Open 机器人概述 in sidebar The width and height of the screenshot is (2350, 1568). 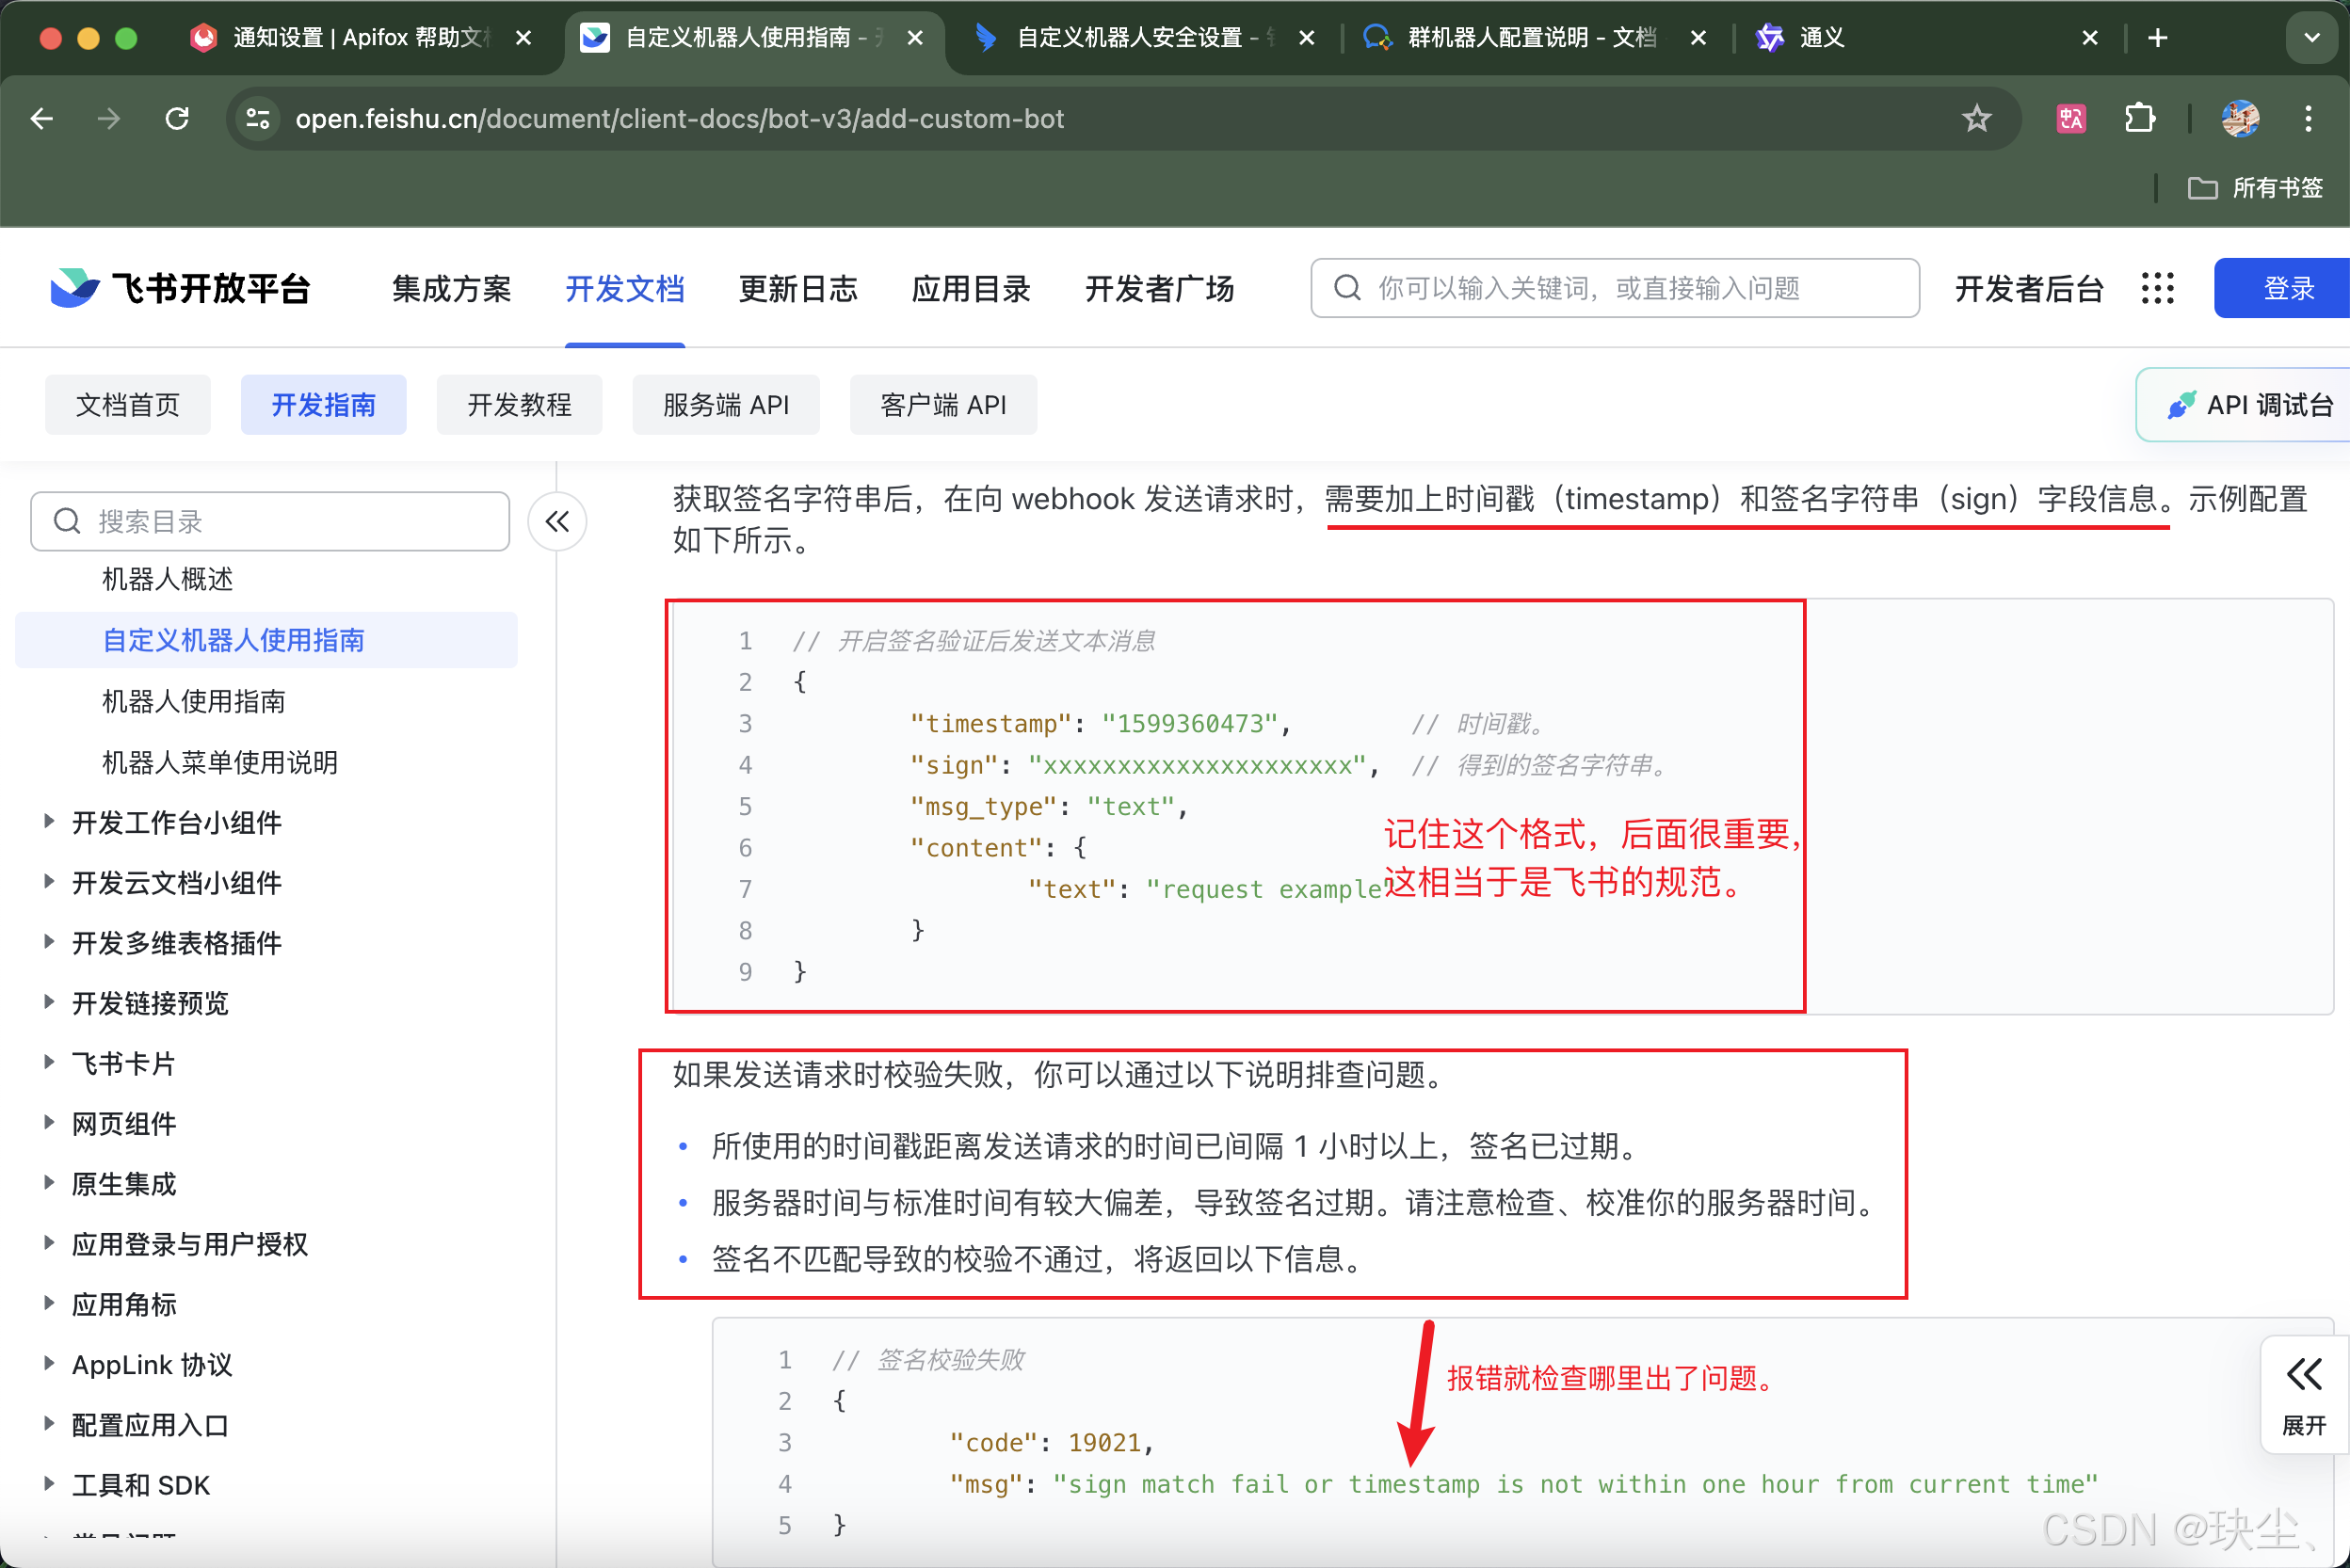coord(167,579)
